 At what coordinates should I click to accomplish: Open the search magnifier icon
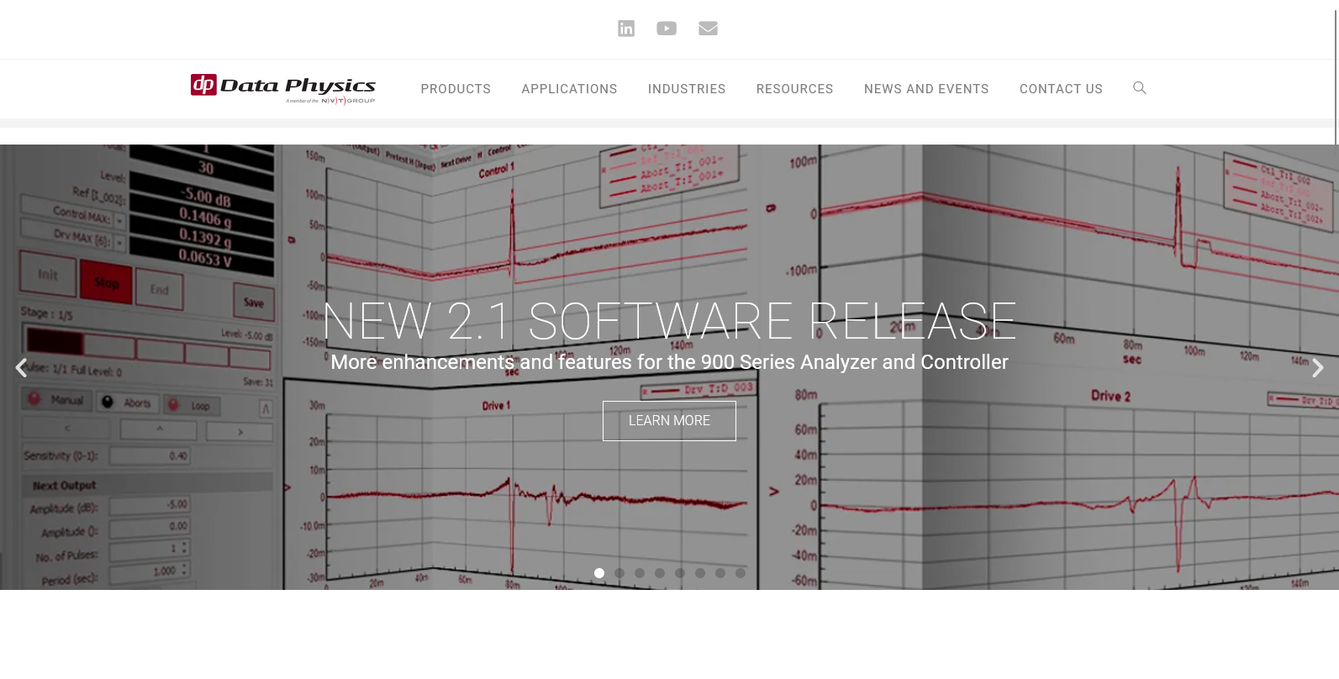pyautogui.click(x=1140, y=88)
